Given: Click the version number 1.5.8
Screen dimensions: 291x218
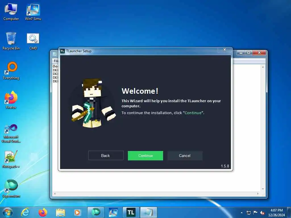Looking at the screenshot, I should [x=225, y=166].
